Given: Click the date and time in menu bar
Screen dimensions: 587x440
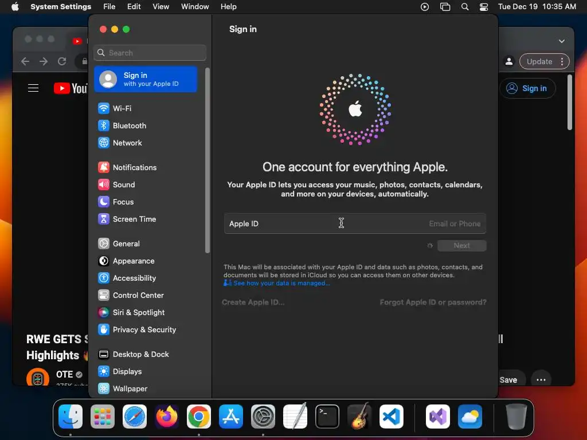Looking at the screenshot, I should pyautogui.click(x=537, y=7).
